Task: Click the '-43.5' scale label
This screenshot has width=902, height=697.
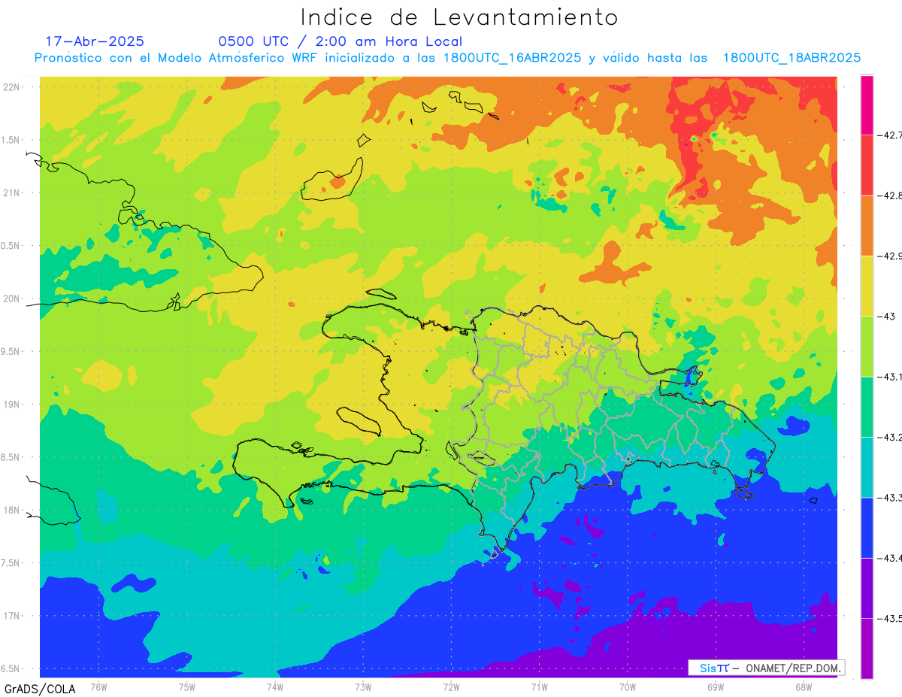Action: tap(889, 618)
